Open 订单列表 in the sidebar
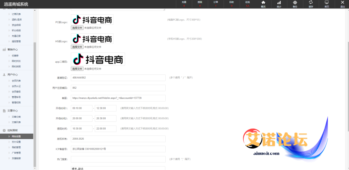The height and width of the screenshot is (170, 349). pyautogui.click(x=16, y=14)
